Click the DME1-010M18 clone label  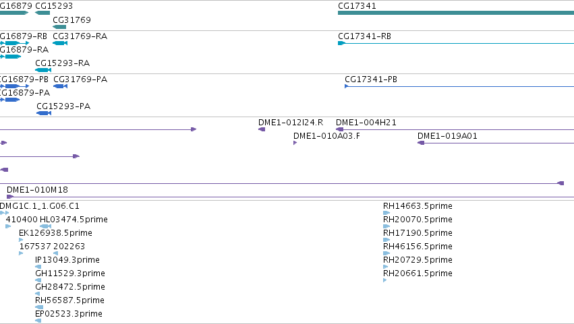click(37, 190)
